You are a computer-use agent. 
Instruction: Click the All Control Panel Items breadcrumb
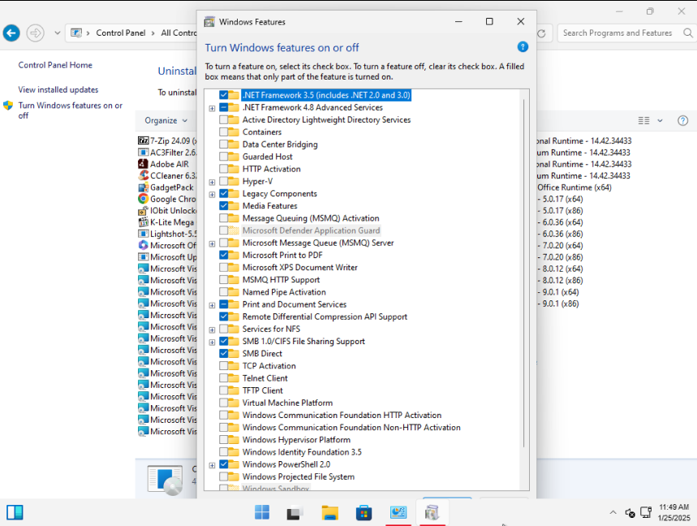click(179, 33)
